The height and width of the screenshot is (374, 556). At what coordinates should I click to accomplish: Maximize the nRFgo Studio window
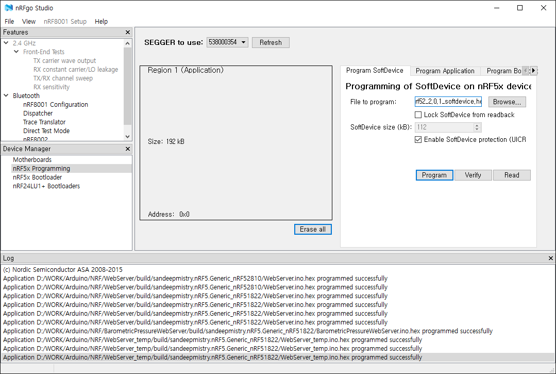(520, 8)
